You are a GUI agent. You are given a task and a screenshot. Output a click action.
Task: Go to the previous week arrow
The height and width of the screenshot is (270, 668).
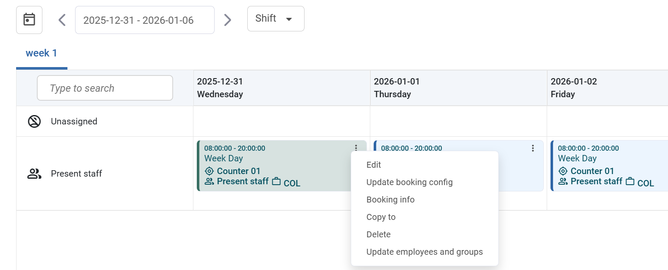[62, 20]
